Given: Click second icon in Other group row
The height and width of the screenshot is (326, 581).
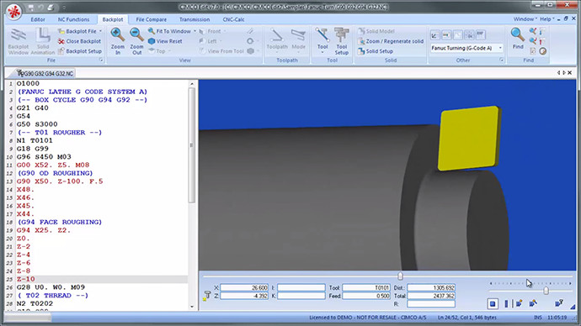Looking at the screenshot, I should [446, 35].
